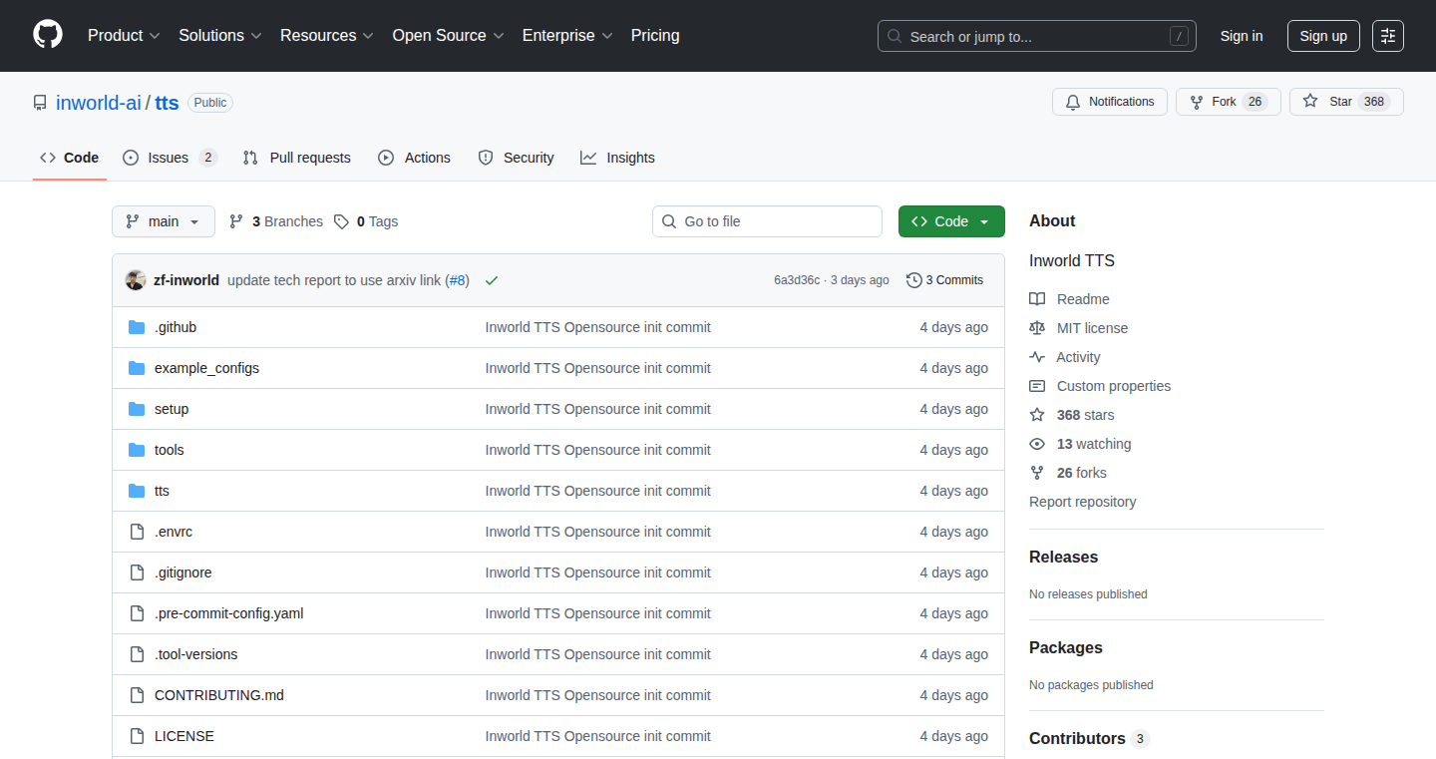Click the fork icon in Fork button
Image resolution: width=1436 pixels, height=759 pixels.
1197,102
